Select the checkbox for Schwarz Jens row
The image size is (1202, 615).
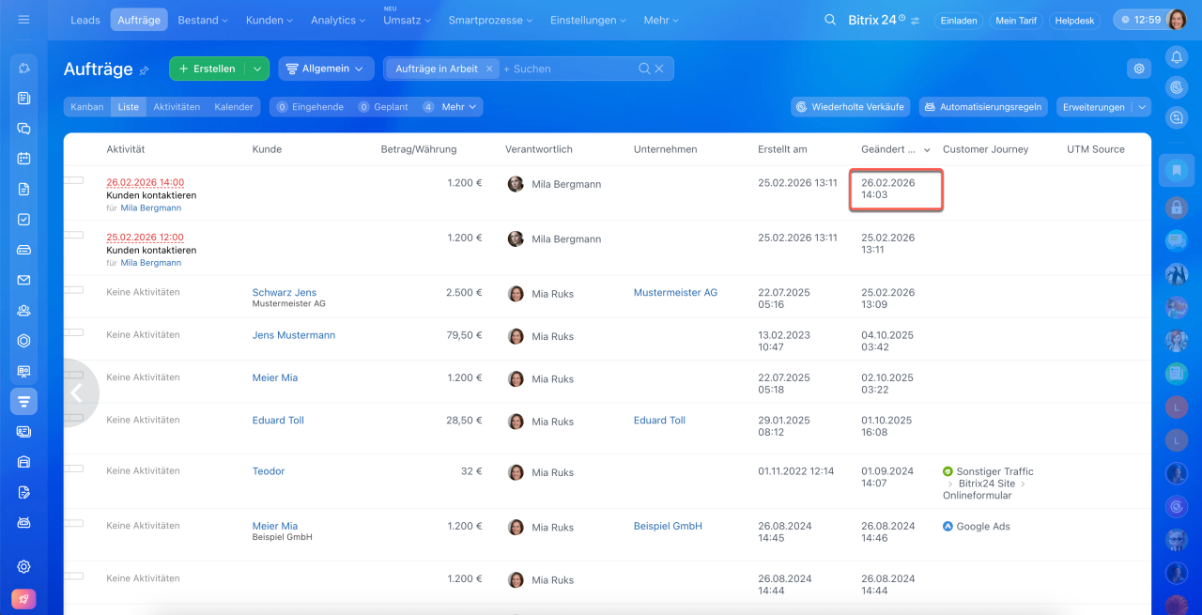tap(74, 290)
